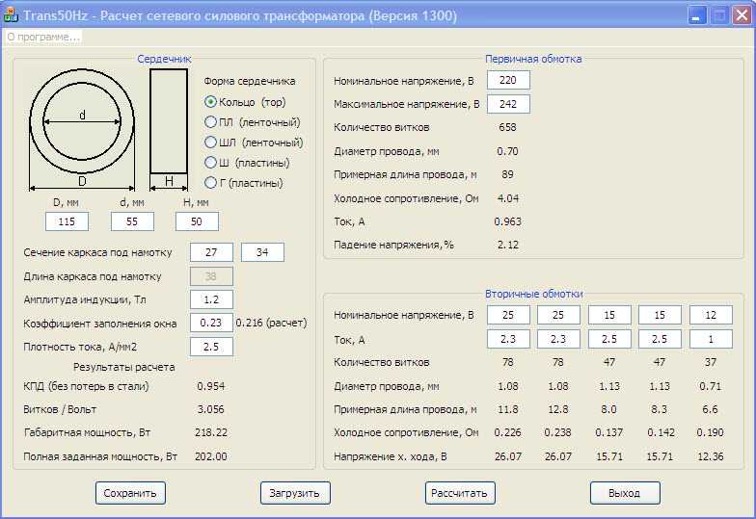Image resolution: width=756 pixels, height=519 pixels.
Task: Click calculated fill factor '0.216 (расчет)'
Action: 272,323
